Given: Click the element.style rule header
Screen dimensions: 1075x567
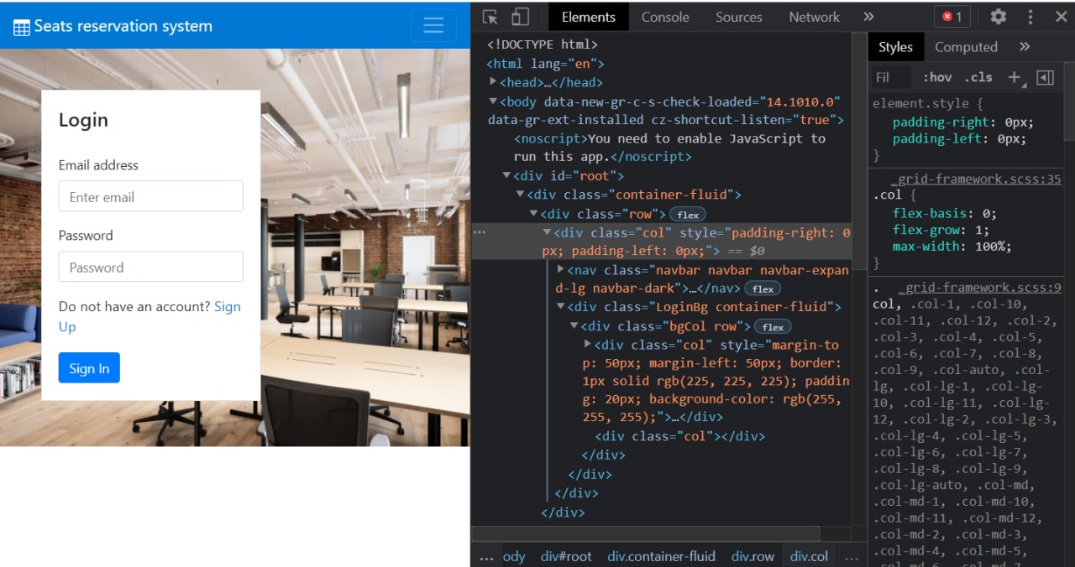Looking at the screenshot, I should (927, 104).
